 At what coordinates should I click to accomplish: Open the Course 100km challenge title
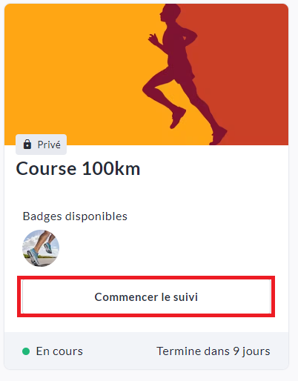point(78,169)
